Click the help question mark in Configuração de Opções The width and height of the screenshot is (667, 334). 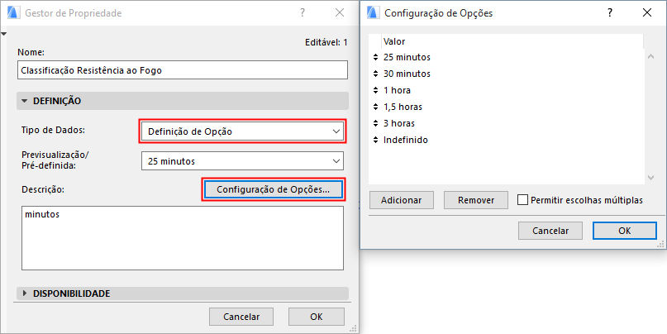609,13
